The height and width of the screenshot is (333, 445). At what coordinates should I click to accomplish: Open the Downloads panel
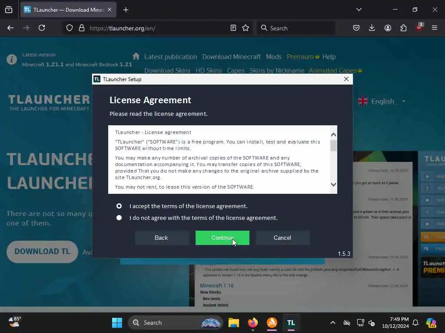pyautogui.click(x=372, y=28)
